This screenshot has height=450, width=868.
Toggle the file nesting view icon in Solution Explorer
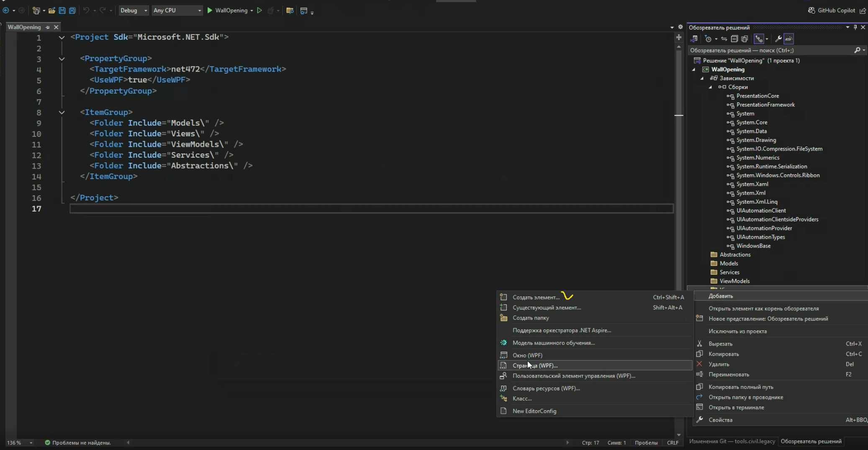pyautogui.click(x=759, y=39)
